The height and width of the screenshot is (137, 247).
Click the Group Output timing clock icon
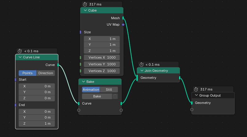pyautogui.click(x=196, y=89)
